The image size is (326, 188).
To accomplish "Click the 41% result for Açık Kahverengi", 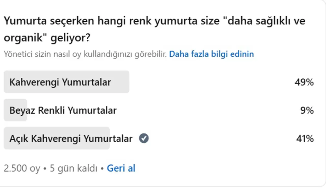I will 305,139.
